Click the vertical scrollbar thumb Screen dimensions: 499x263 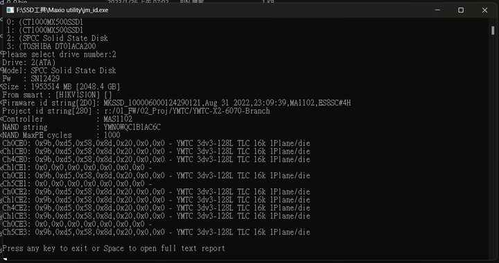(493, 30)
